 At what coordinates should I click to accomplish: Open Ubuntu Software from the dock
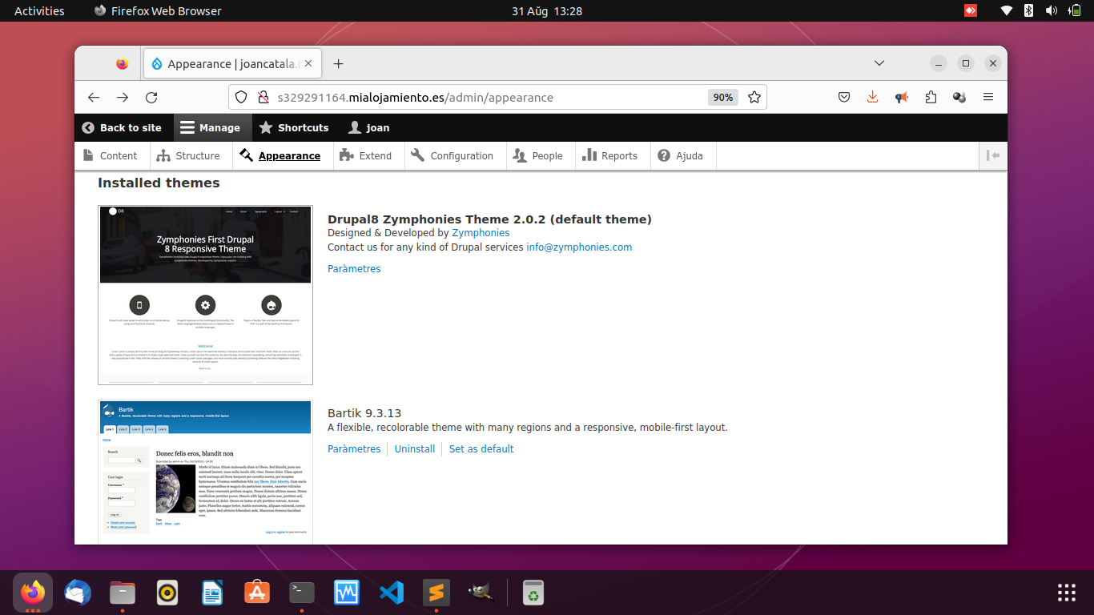257,593
